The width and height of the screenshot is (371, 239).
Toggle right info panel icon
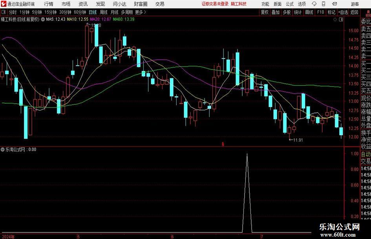pos(341,19)
